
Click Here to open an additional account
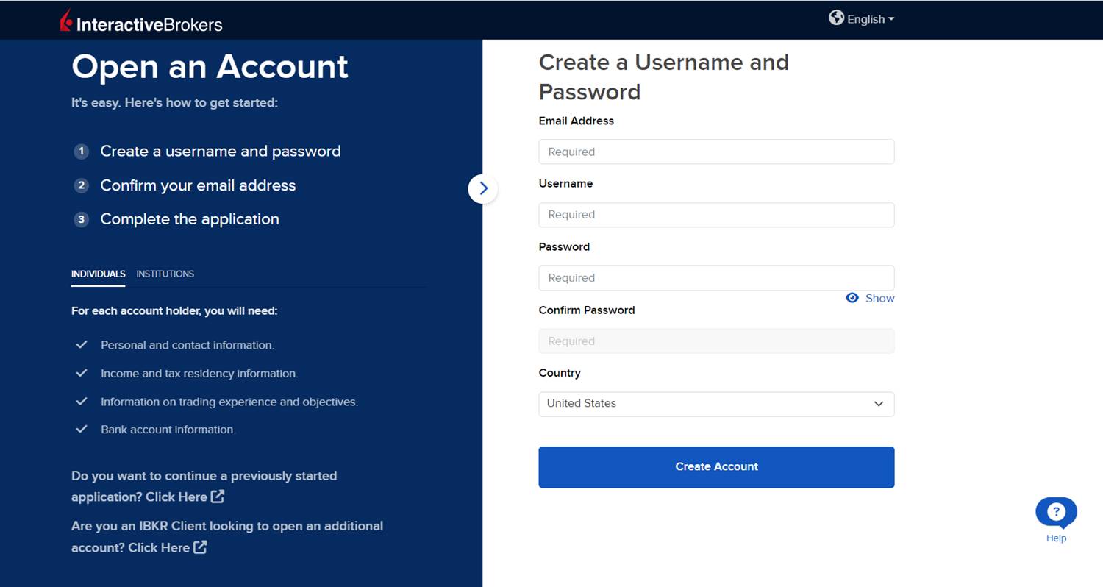pos(159,547)
